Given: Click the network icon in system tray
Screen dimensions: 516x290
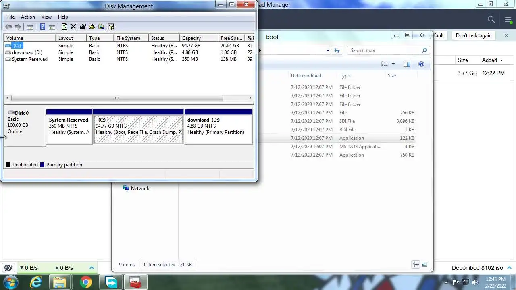Looking at the screenshot, I should tap(466, 282).
